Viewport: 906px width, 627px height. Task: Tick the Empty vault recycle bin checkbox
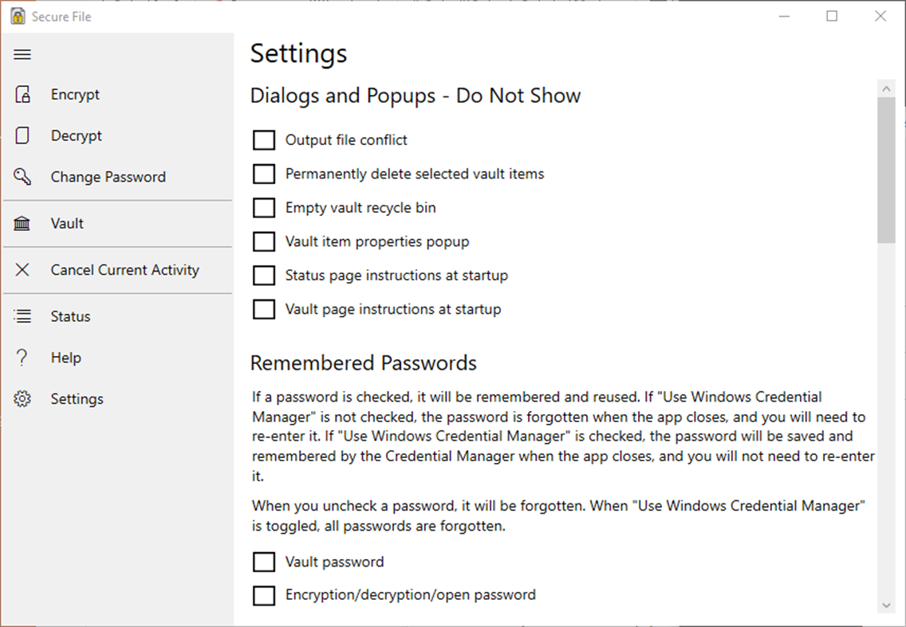click(x=264, y=208)
